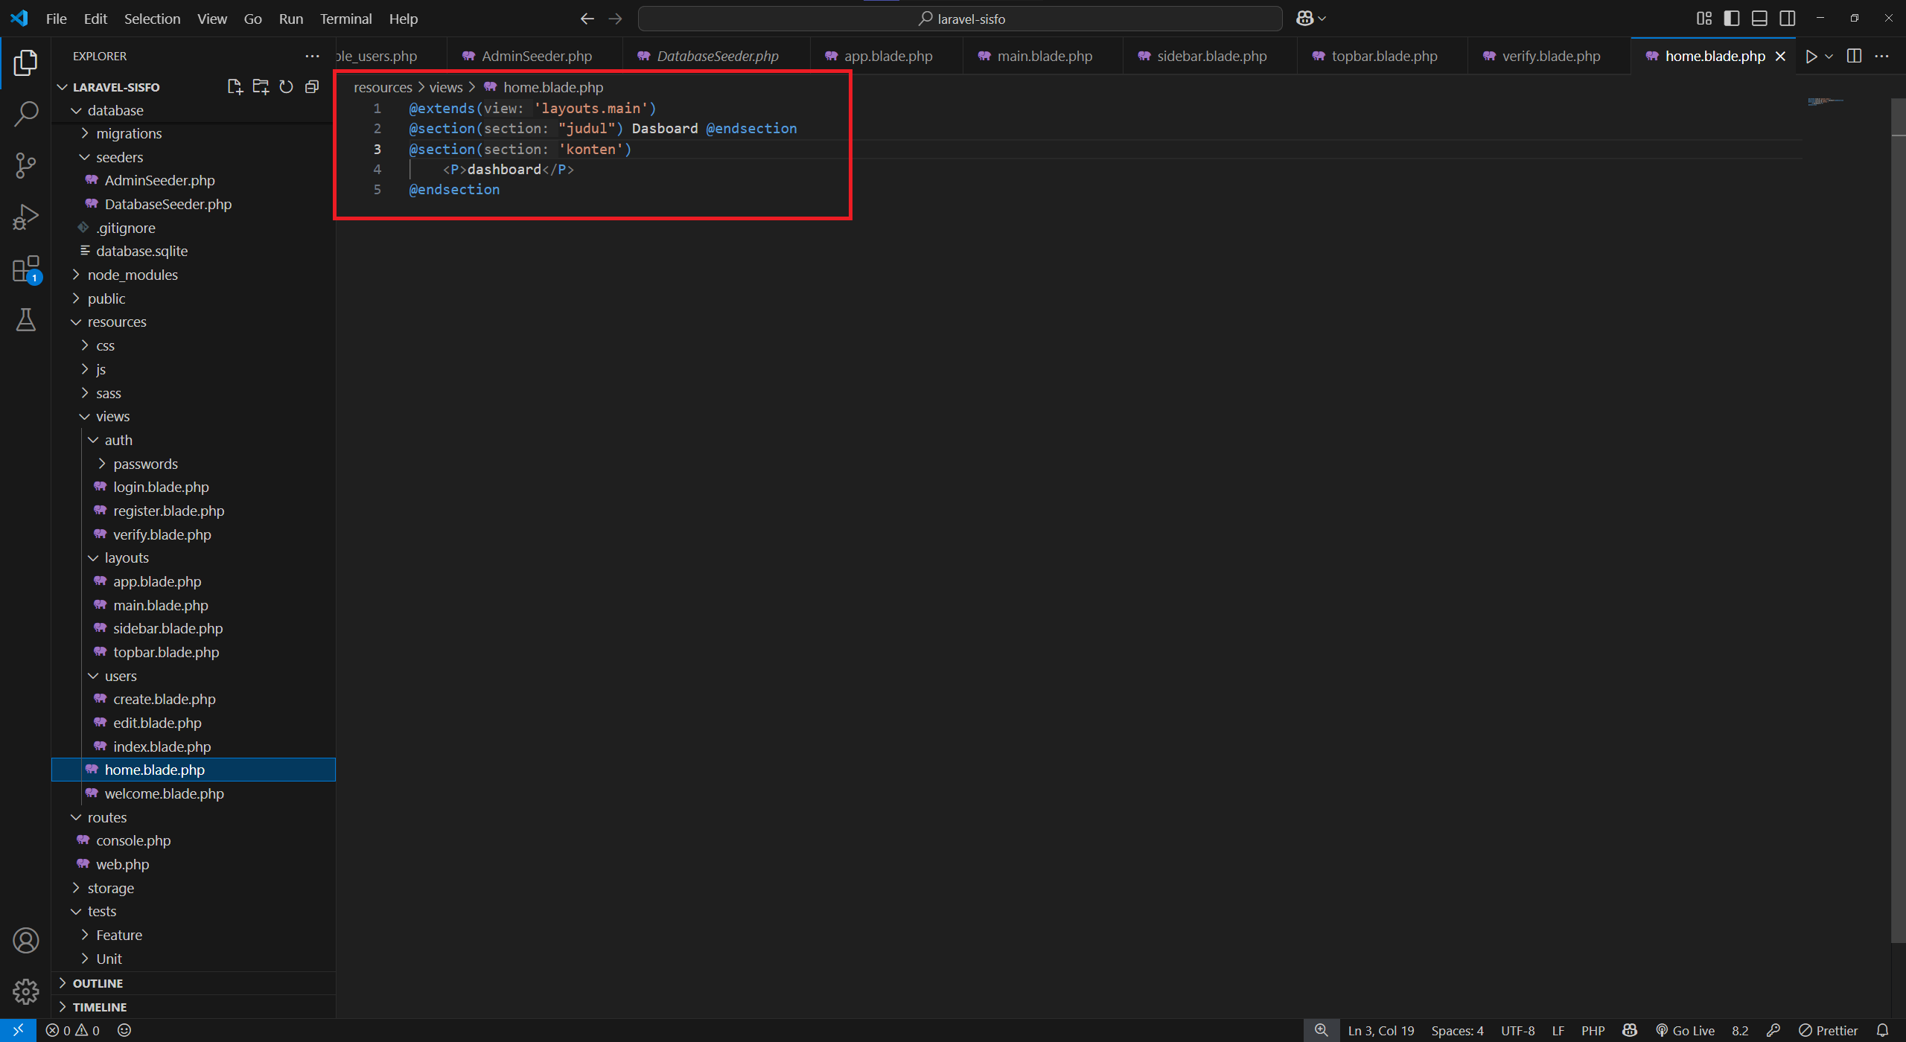Open the Run and Debug view
The height and width of the screenshot is (1042, 1906).
(25, 216)
